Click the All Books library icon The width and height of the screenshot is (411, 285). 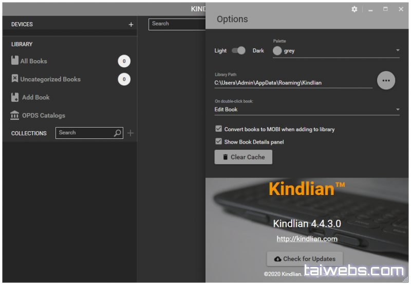[x=15, y=61]
